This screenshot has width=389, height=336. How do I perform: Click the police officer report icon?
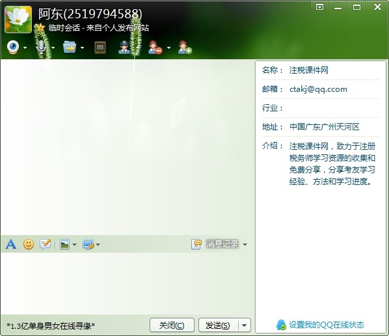[124, 47]
